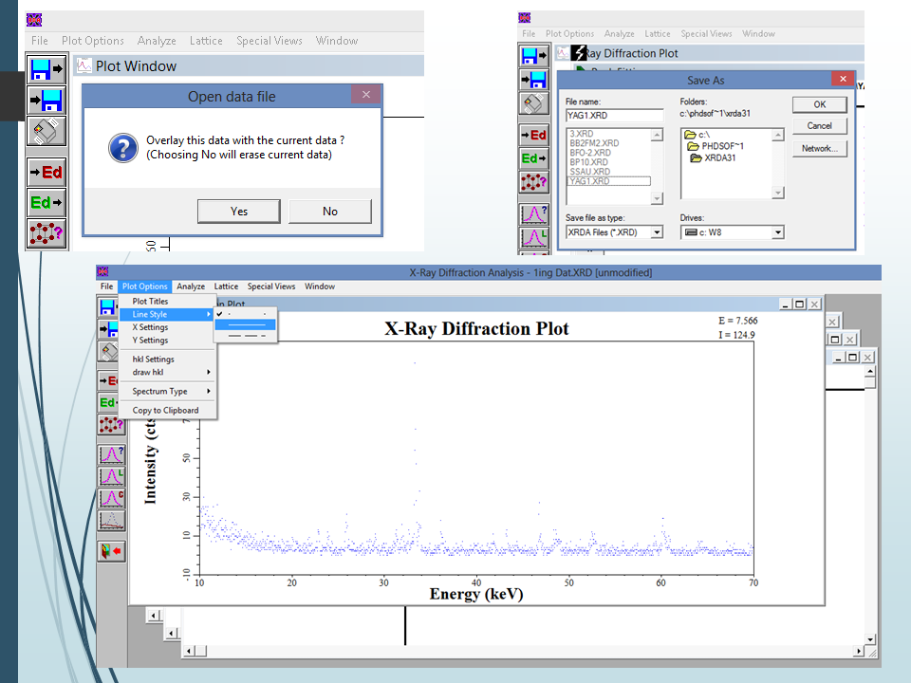Screen dimensions: 911x683
Task: Open the Analyze menu
Action: click(x=191, y=286)
